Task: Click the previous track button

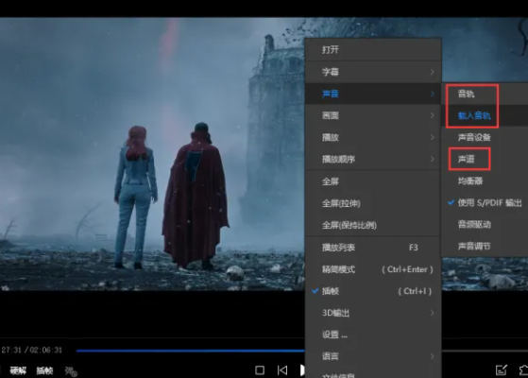Action: [x=282, y=370]
